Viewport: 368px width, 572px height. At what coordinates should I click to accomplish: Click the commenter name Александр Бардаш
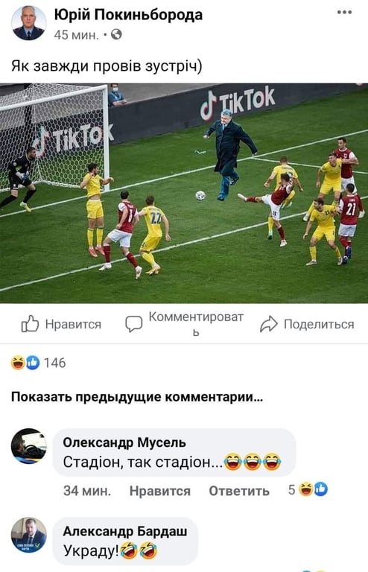pyautogui.click(x=125, y=531)
